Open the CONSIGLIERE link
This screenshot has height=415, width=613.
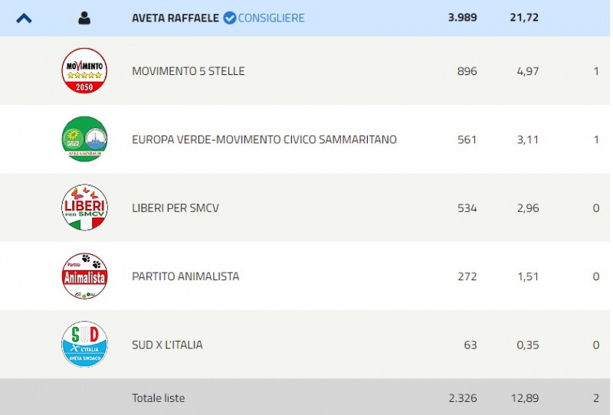(x=271, y=18)
